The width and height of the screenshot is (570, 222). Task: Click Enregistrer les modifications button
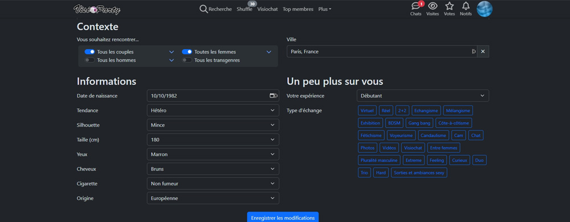[283, 217]
